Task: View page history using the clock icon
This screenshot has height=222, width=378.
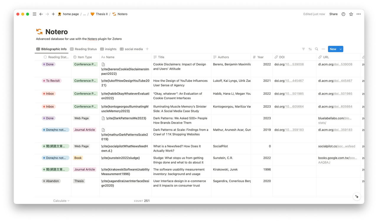Action: coord(343,14)
